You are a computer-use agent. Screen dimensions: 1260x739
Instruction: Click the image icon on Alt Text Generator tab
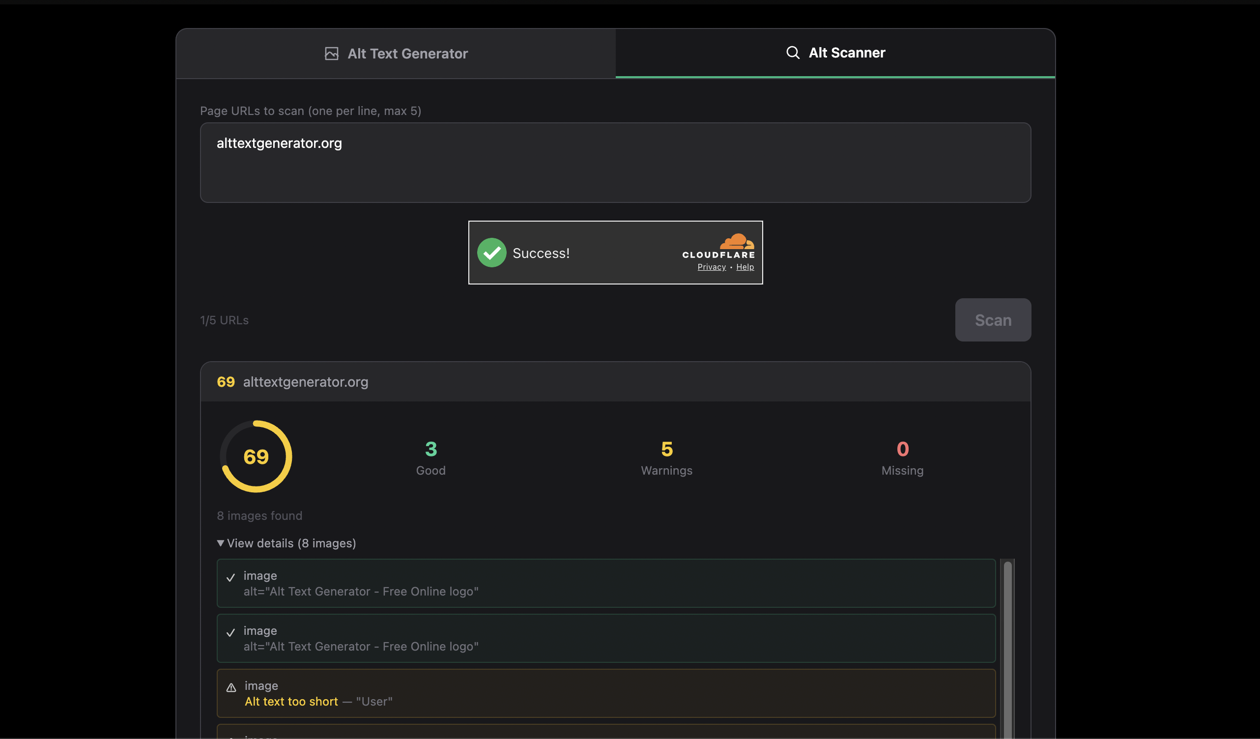click(x=332, y=54)
